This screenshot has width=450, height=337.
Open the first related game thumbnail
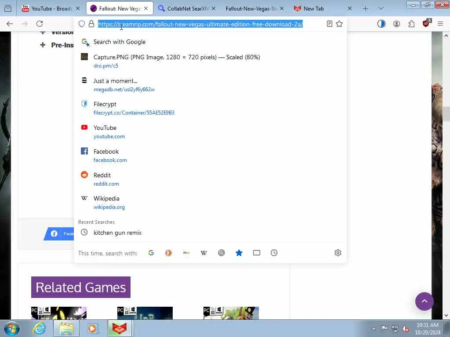click(59, 313)
